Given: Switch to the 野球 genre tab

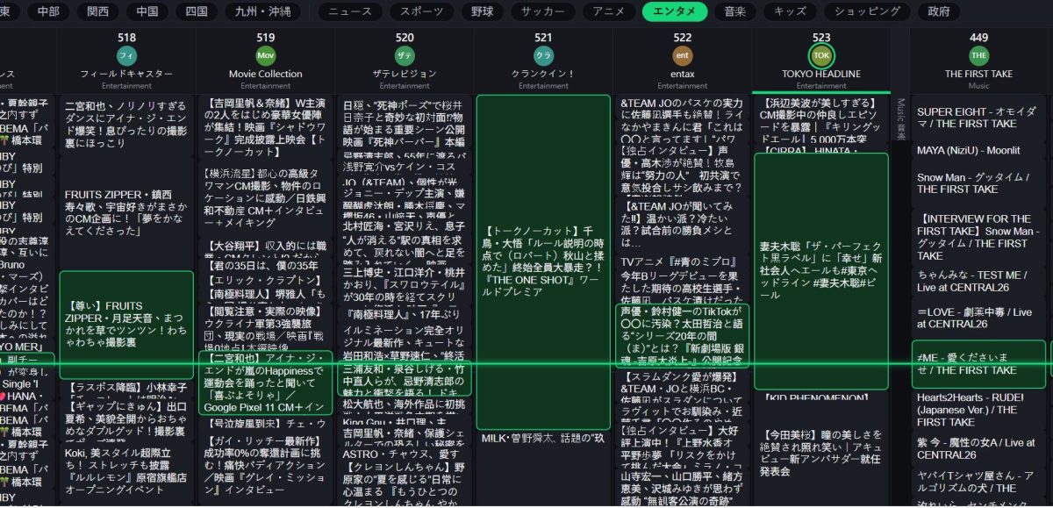Looking at the screenshot, I should click(483, 11).
